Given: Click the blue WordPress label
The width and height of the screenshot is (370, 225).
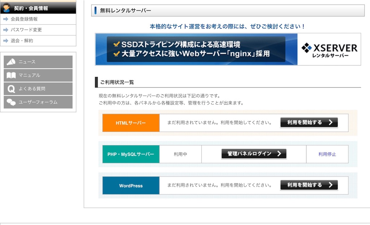Looking at the screenshot, I should tap(131, 186).
